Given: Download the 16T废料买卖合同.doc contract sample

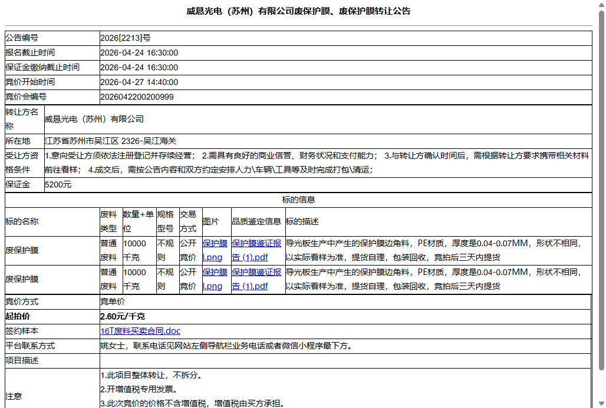Looking at the screenshot, I should pyautogui.click(x=140, y=331).
